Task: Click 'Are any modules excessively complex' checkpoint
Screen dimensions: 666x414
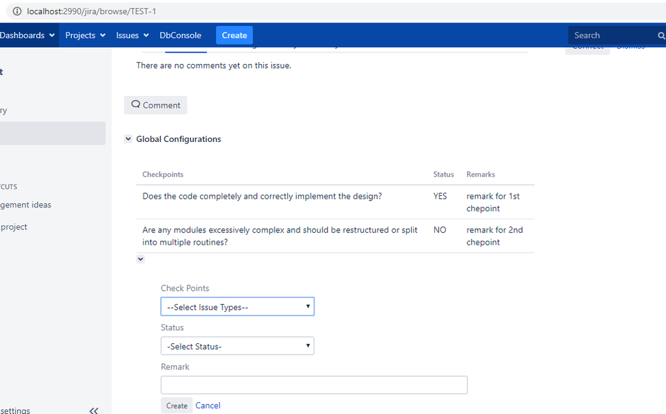Action: (280, 236)
